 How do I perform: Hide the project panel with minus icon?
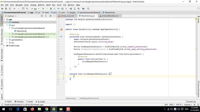coord(54,16)
